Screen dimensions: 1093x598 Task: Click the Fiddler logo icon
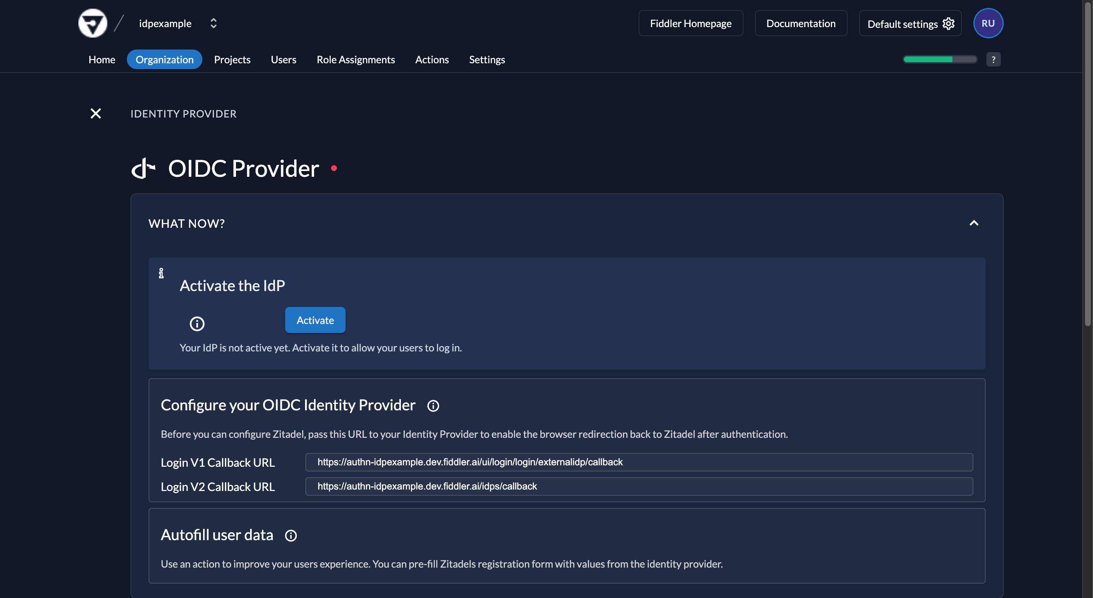click(x=93, y=24)
